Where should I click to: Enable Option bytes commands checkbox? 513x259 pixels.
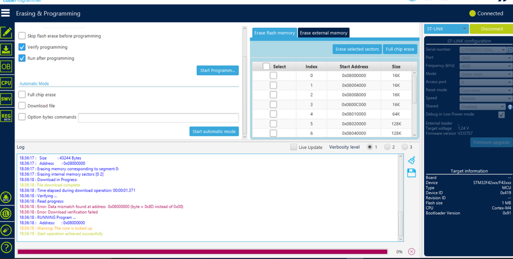22,117
